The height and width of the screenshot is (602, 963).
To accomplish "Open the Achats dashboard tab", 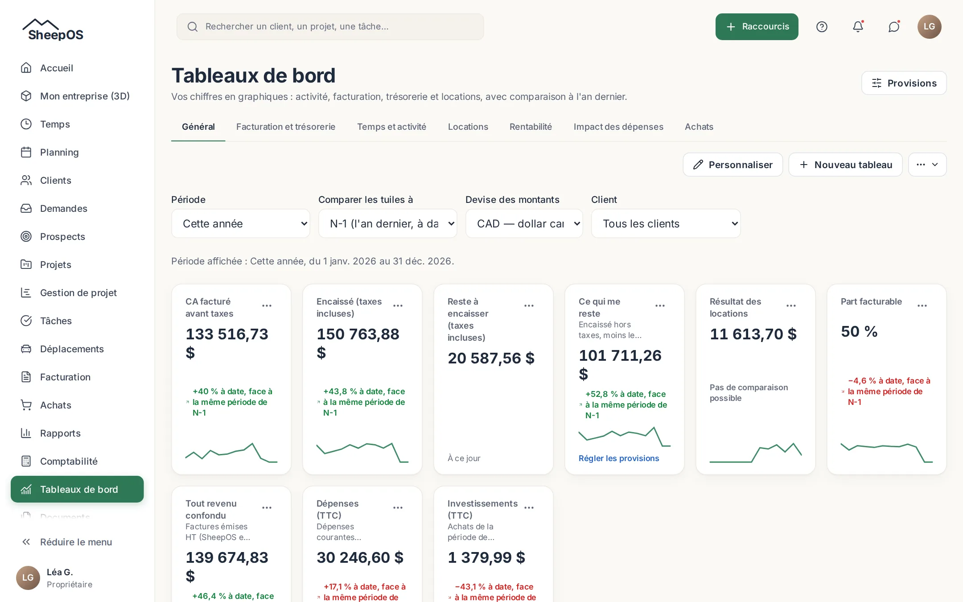I will tap(699, 127).
